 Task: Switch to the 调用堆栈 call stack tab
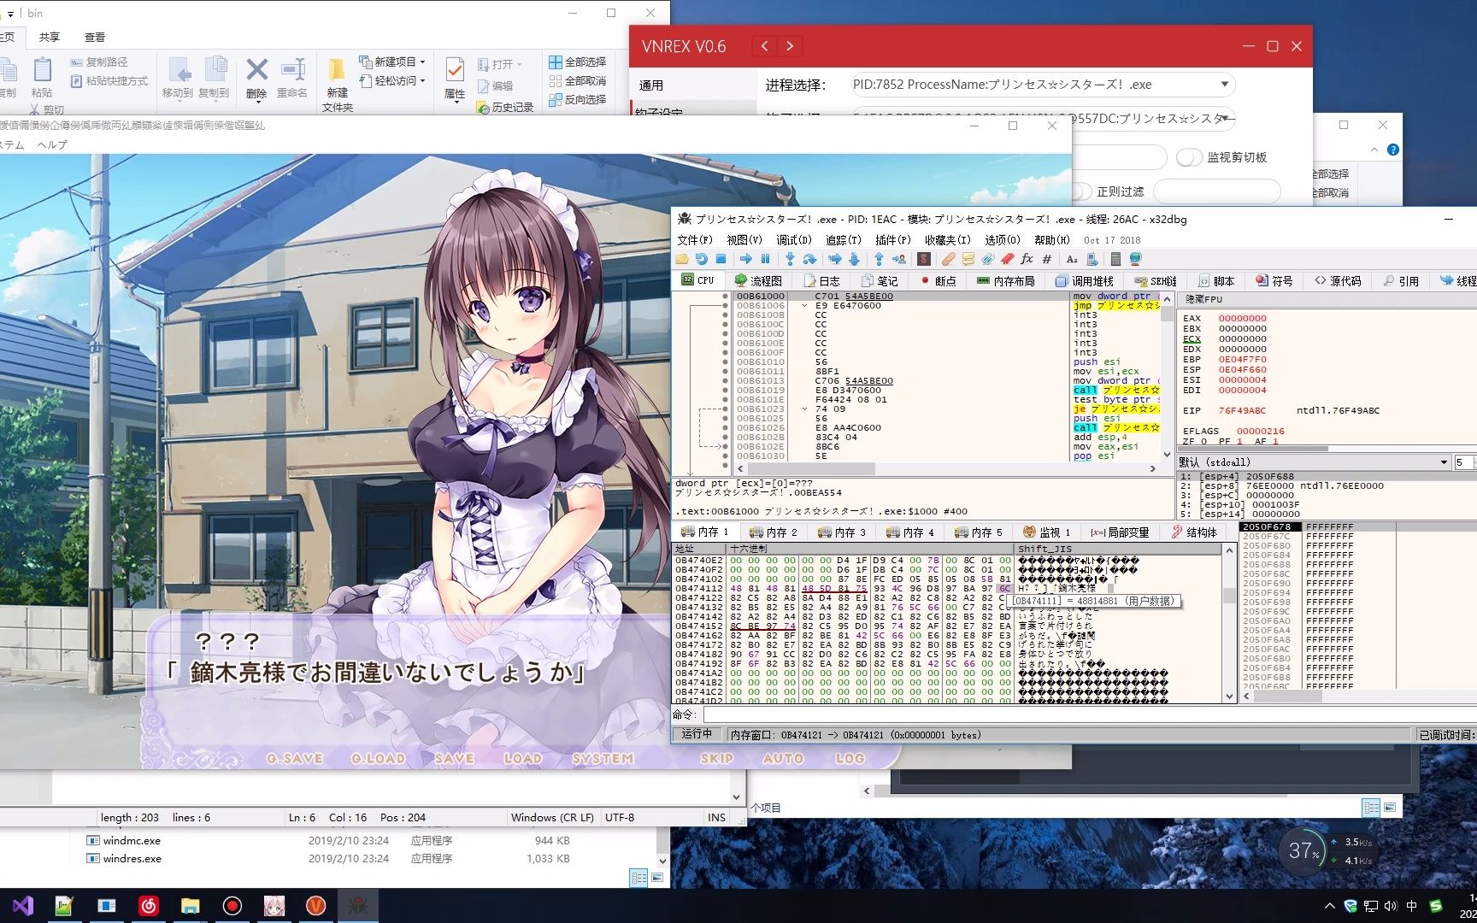pos(1085,280)
